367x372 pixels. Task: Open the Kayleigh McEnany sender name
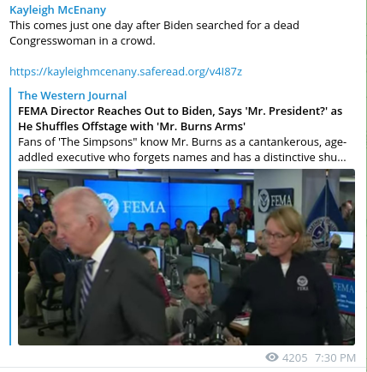(58, 10)
